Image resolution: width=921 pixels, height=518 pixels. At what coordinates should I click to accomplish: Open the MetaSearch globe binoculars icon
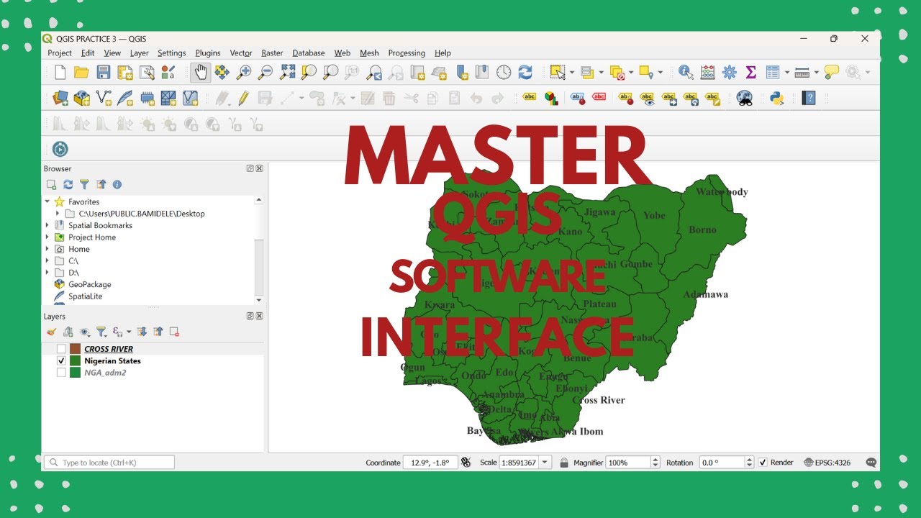point(744,98)
